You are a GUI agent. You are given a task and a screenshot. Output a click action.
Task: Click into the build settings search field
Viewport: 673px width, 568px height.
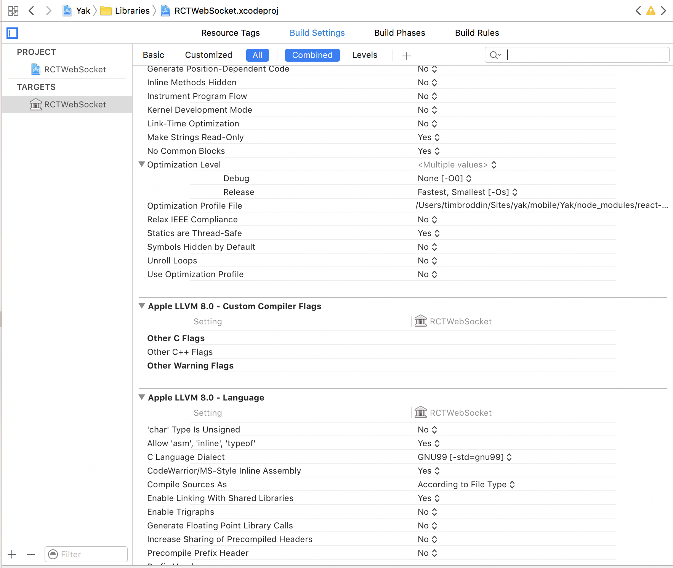pyautogui.click(x=577, y=55)
